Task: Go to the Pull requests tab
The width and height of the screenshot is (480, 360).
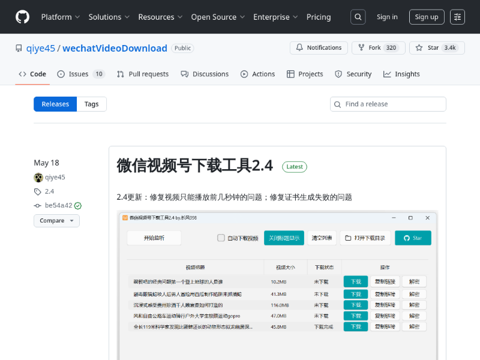Action: click(143, 74)
